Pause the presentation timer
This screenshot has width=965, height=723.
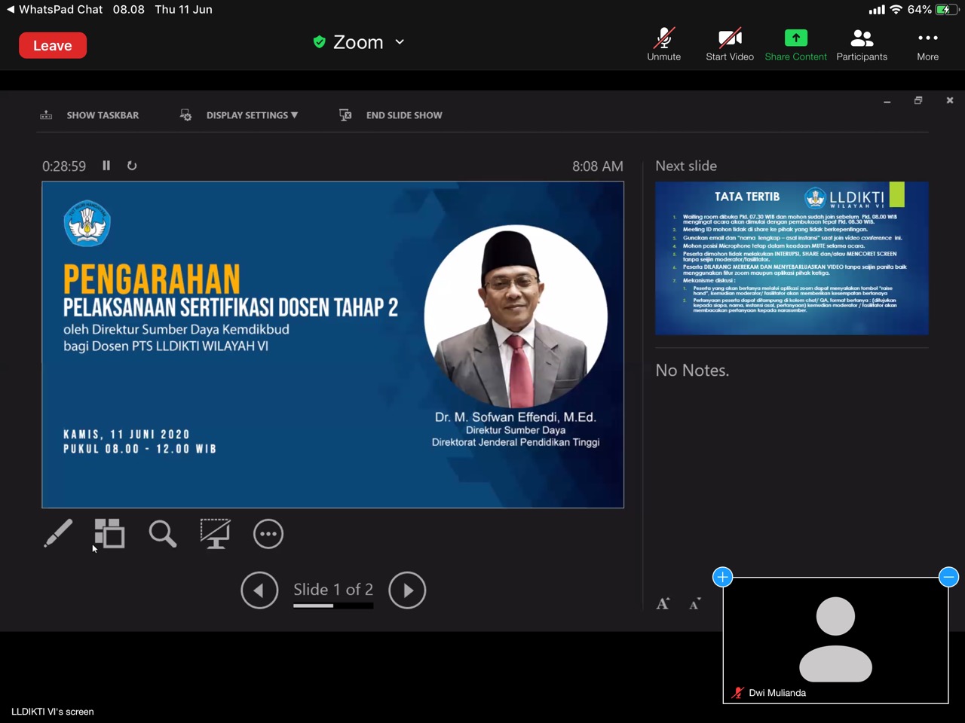click(106, 166)
